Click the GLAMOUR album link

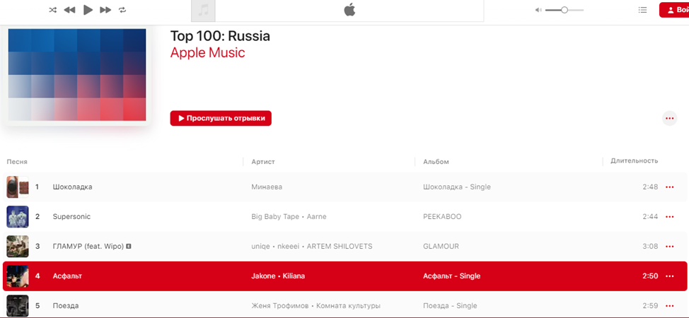click(441, 247)
